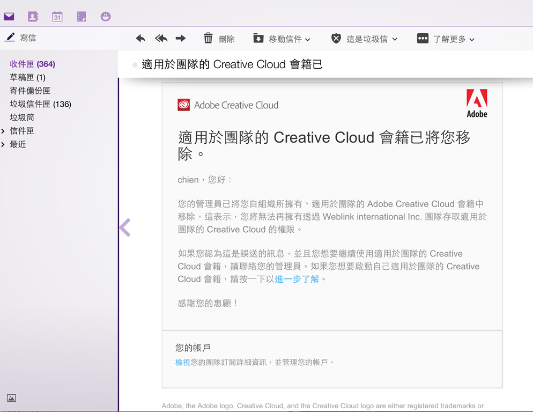
Task: Follow the 檢視 link under 您的帳戶
Action: pyautogui.click(x=182, y=362)
